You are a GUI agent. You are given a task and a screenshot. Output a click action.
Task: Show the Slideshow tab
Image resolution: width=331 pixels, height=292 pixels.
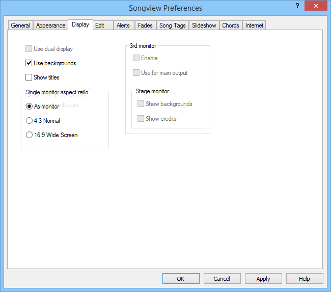point(204,25)
